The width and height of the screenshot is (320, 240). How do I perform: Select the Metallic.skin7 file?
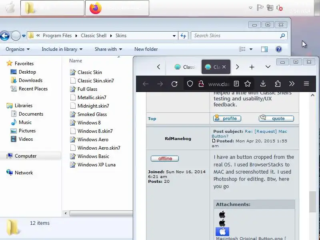(88, 97)
